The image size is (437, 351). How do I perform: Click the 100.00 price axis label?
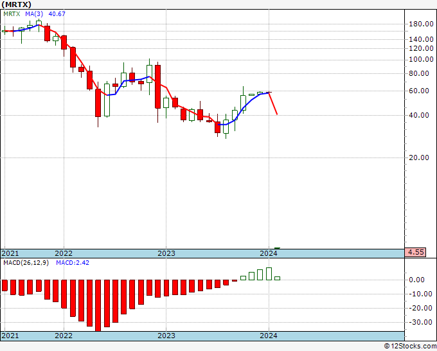tap(421, 59)
